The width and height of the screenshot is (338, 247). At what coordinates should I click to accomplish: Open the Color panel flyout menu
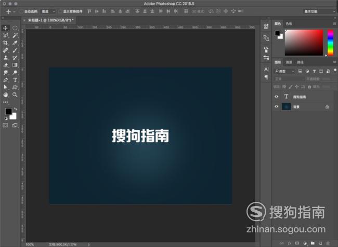click(334, 24)
